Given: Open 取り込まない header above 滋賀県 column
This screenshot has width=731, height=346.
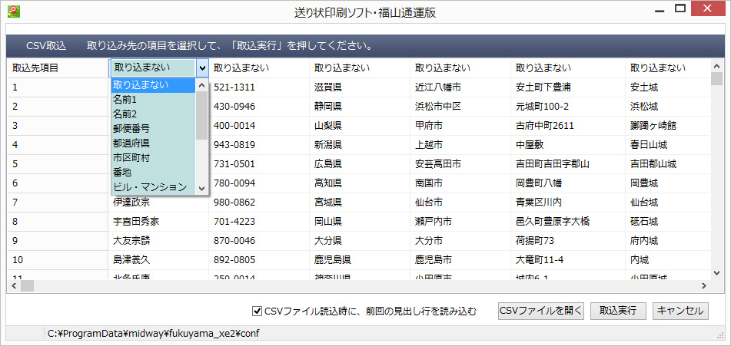Looking at the screenshot, I should (x=360, y=68).
